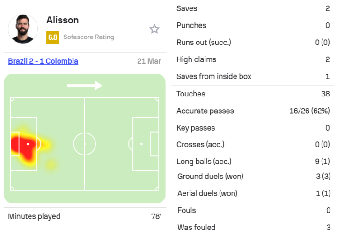
Task: Click the Alisson player name
Action: (x=63, y=20)
